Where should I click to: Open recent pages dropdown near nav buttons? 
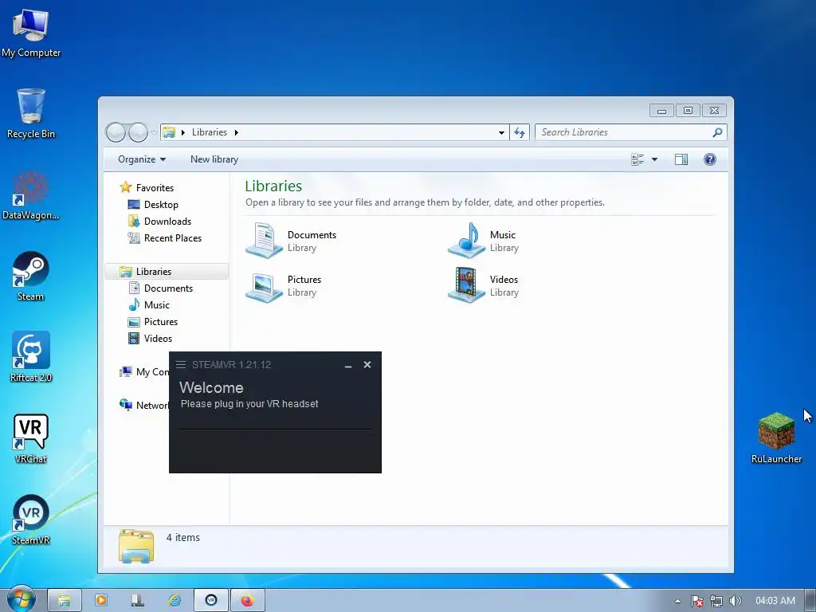point(154,132)
